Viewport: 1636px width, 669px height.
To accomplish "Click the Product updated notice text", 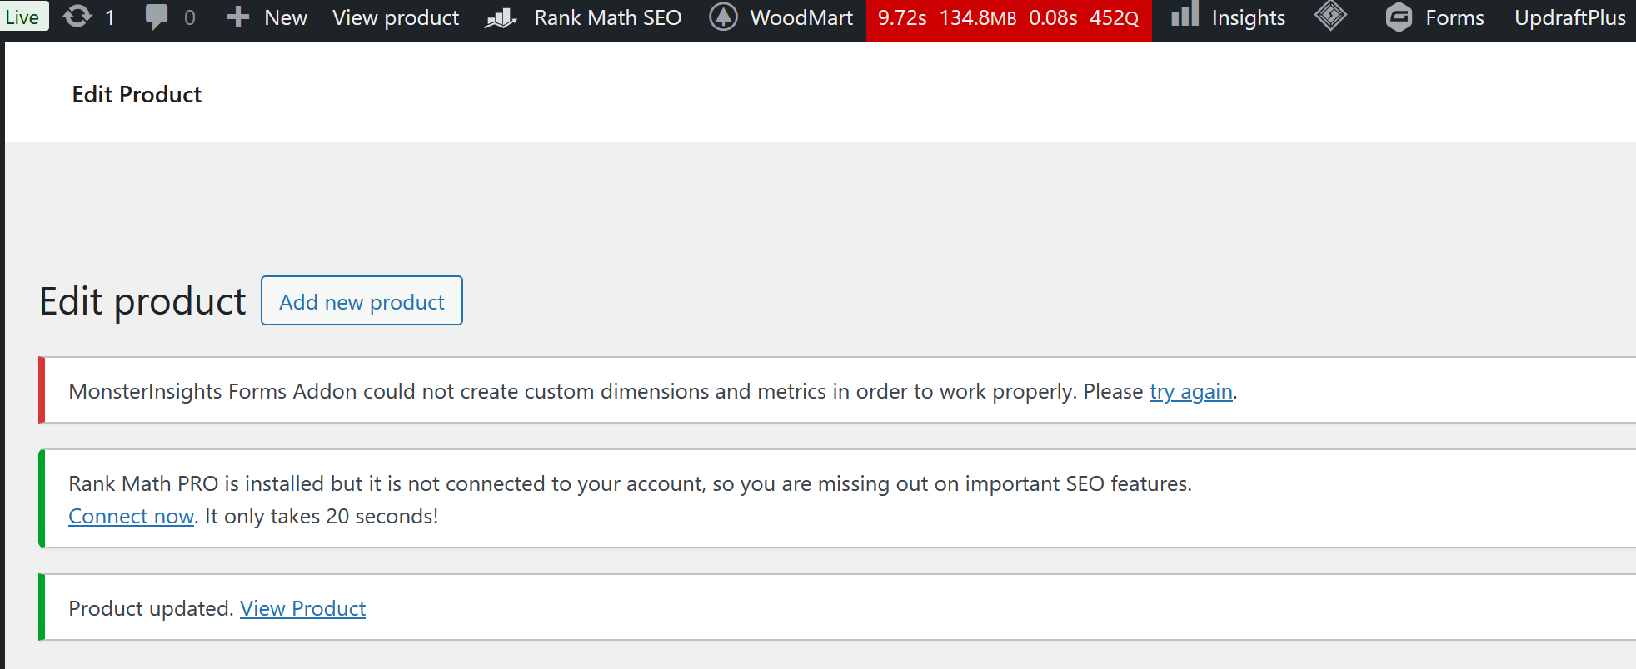I will point(151,608).
